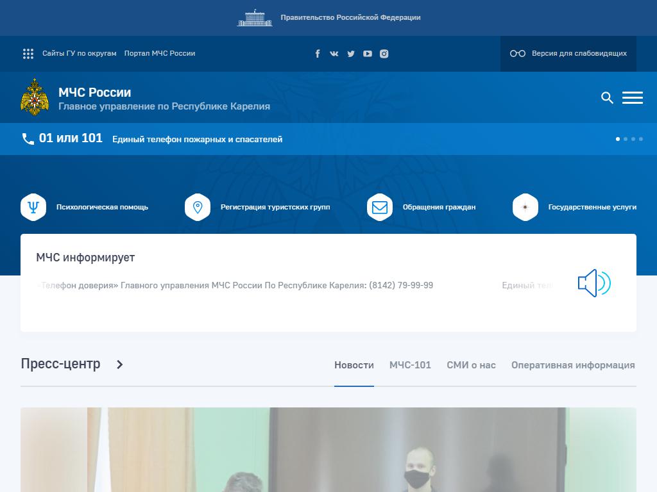Open the Twitter social icon

351,54
